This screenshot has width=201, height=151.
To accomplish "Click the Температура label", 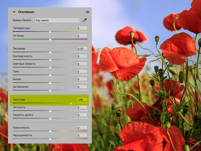I will pos(21,28).
